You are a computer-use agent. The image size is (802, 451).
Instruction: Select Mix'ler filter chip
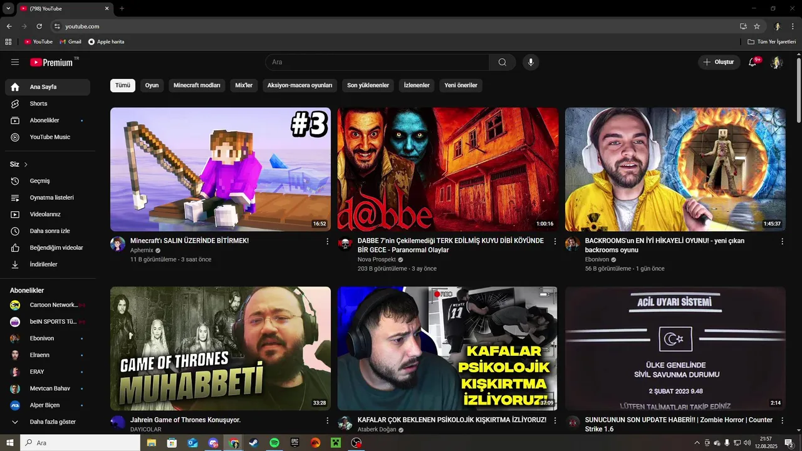244,85
